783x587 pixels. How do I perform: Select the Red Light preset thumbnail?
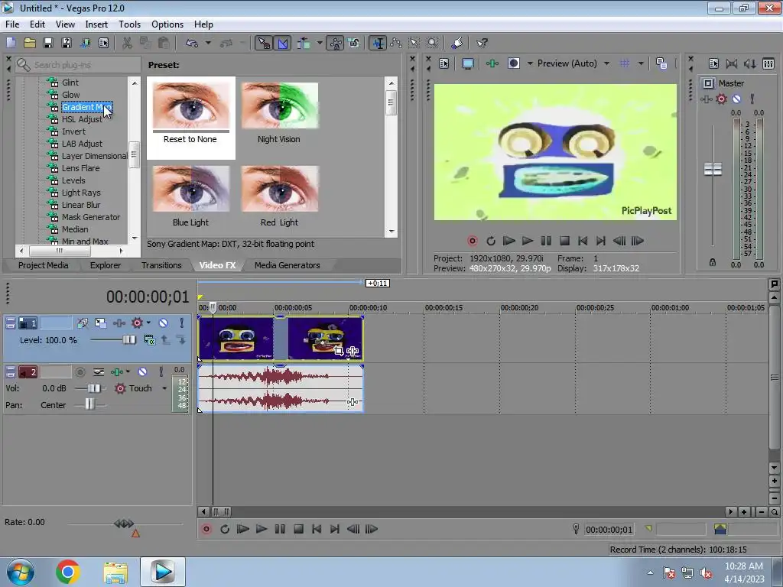tap(280, 190)
